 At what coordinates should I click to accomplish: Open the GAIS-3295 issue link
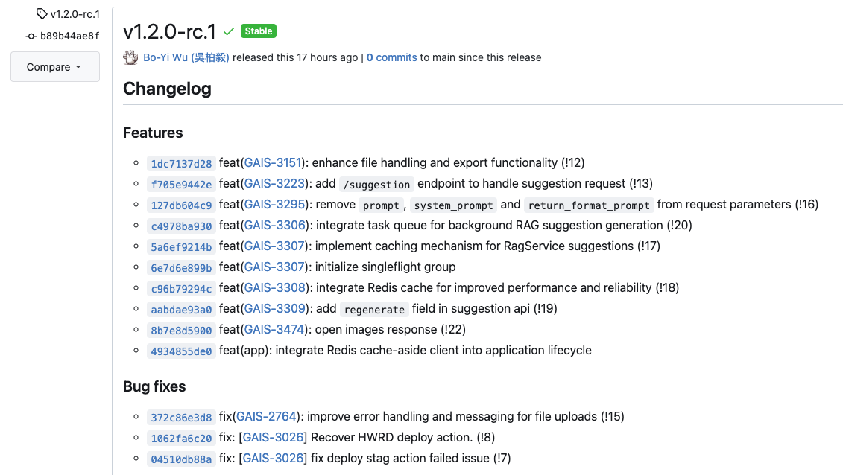point(274,204)
